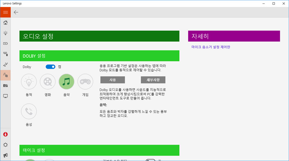
Task: Click the red alert sidebar icon
Action: point(5,134)
